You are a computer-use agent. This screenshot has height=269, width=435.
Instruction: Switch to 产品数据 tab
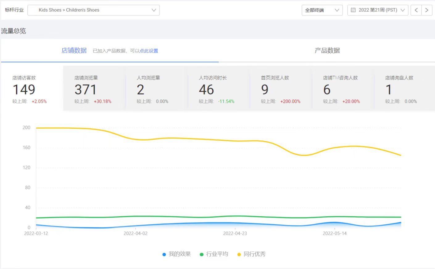(327, 50)
